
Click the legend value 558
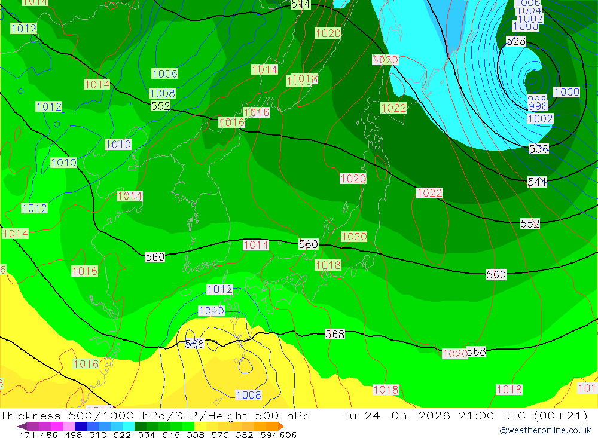point(196,434)
